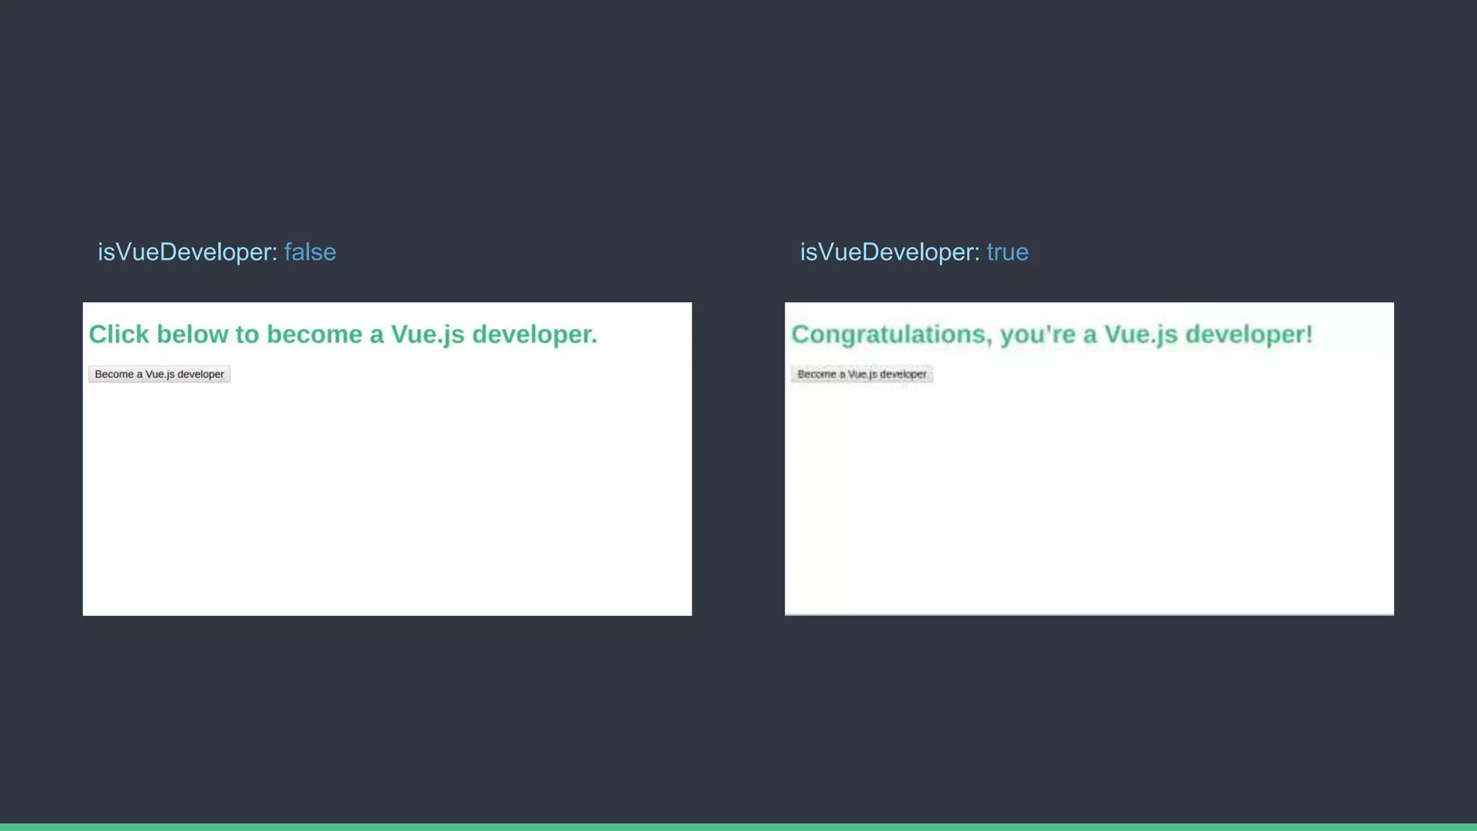Select the heading 'Congratulations, you're a Vue.js developer!'
This screenshot has height=831, width=1477.
[1052, 335]
